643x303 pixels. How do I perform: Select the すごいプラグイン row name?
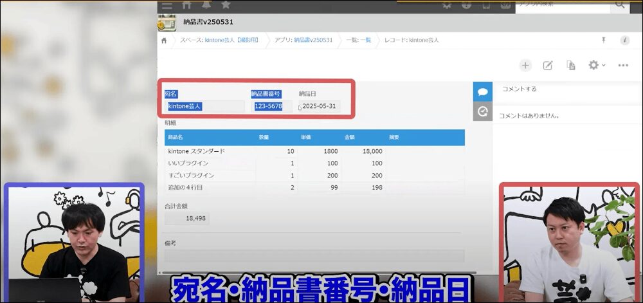click(191, 176)
